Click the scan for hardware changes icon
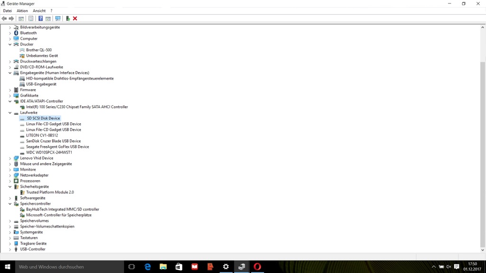The height and width of the screenshot is (273, 486). pyautogui.click(x=57, y=18)
